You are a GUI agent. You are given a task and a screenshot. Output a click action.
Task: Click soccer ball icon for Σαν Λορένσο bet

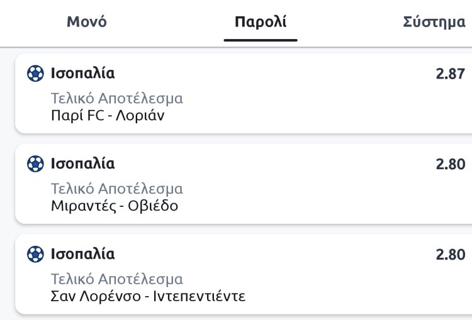36,255
